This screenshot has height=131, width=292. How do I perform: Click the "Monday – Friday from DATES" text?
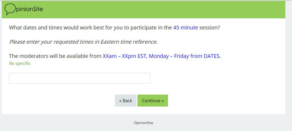coord(185,56)
